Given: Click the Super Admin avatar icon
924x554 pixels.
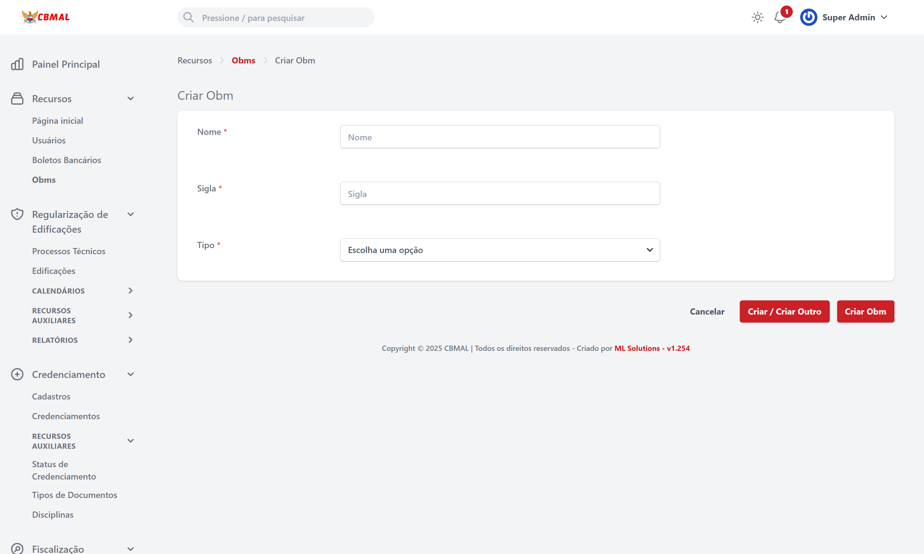Looking at the screenshot, I should (x=808, y=18).
